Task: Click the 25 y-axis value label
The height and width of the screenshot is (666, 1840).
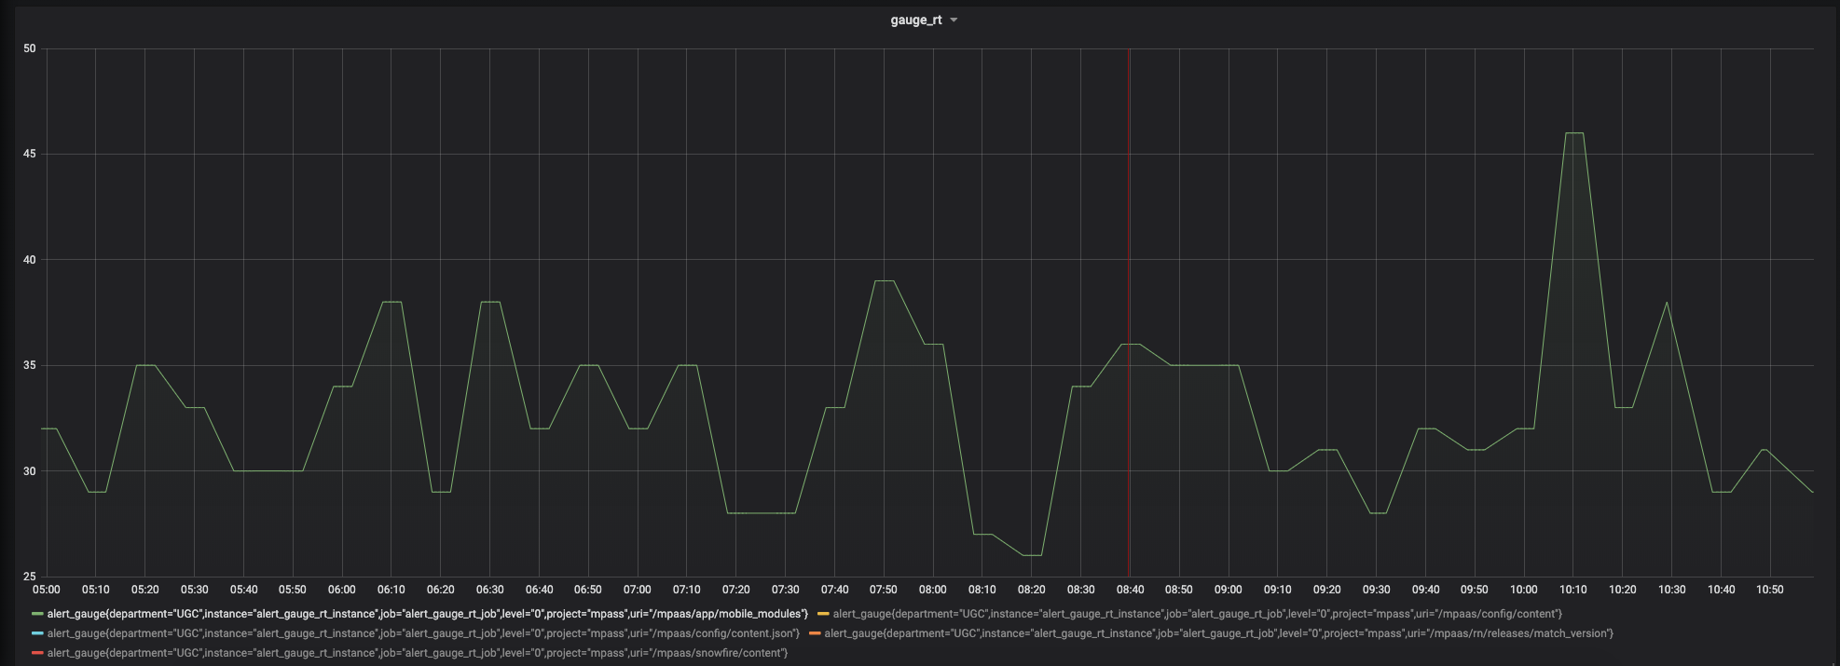Action: pos(30,577)
